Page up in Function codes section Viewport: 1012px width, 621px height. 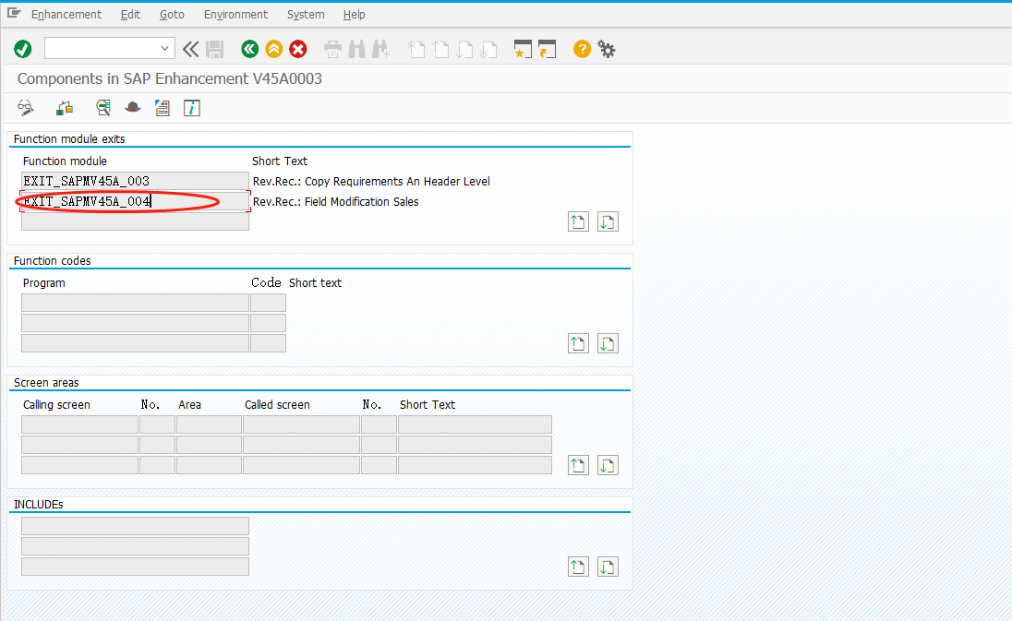(x=578, y=343)
